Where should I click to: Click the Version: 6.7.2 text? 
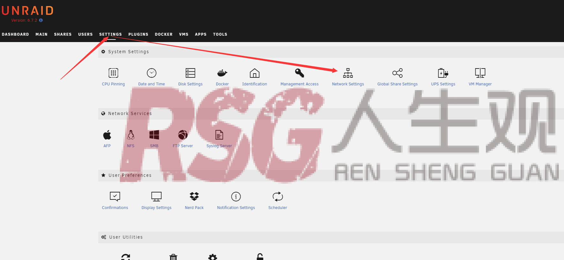coord(24,20)
